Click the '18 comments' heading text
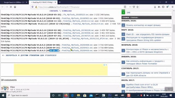Viewport: 175px width, 98px height. (x=9, y=80)
